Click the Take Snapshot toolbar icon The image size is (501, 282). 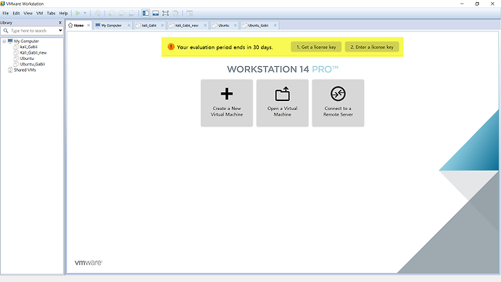coord(111,13)
